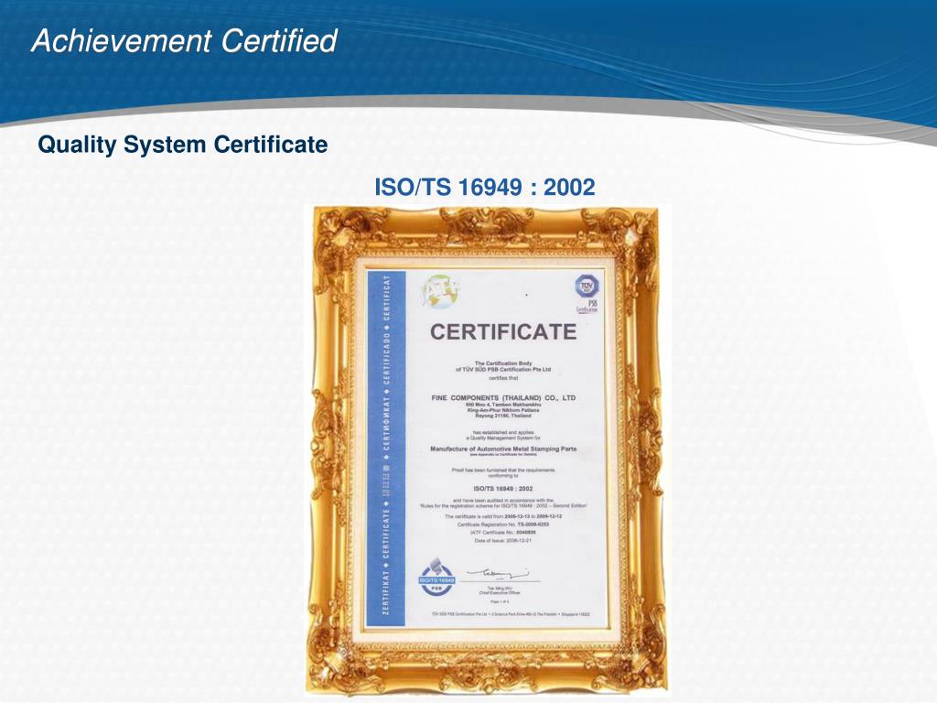Select the blue 'ISO/TS 16949 : 2002' heading
Image resolution: width=937 pixels, height=703 pixels.
pos(485,187)
